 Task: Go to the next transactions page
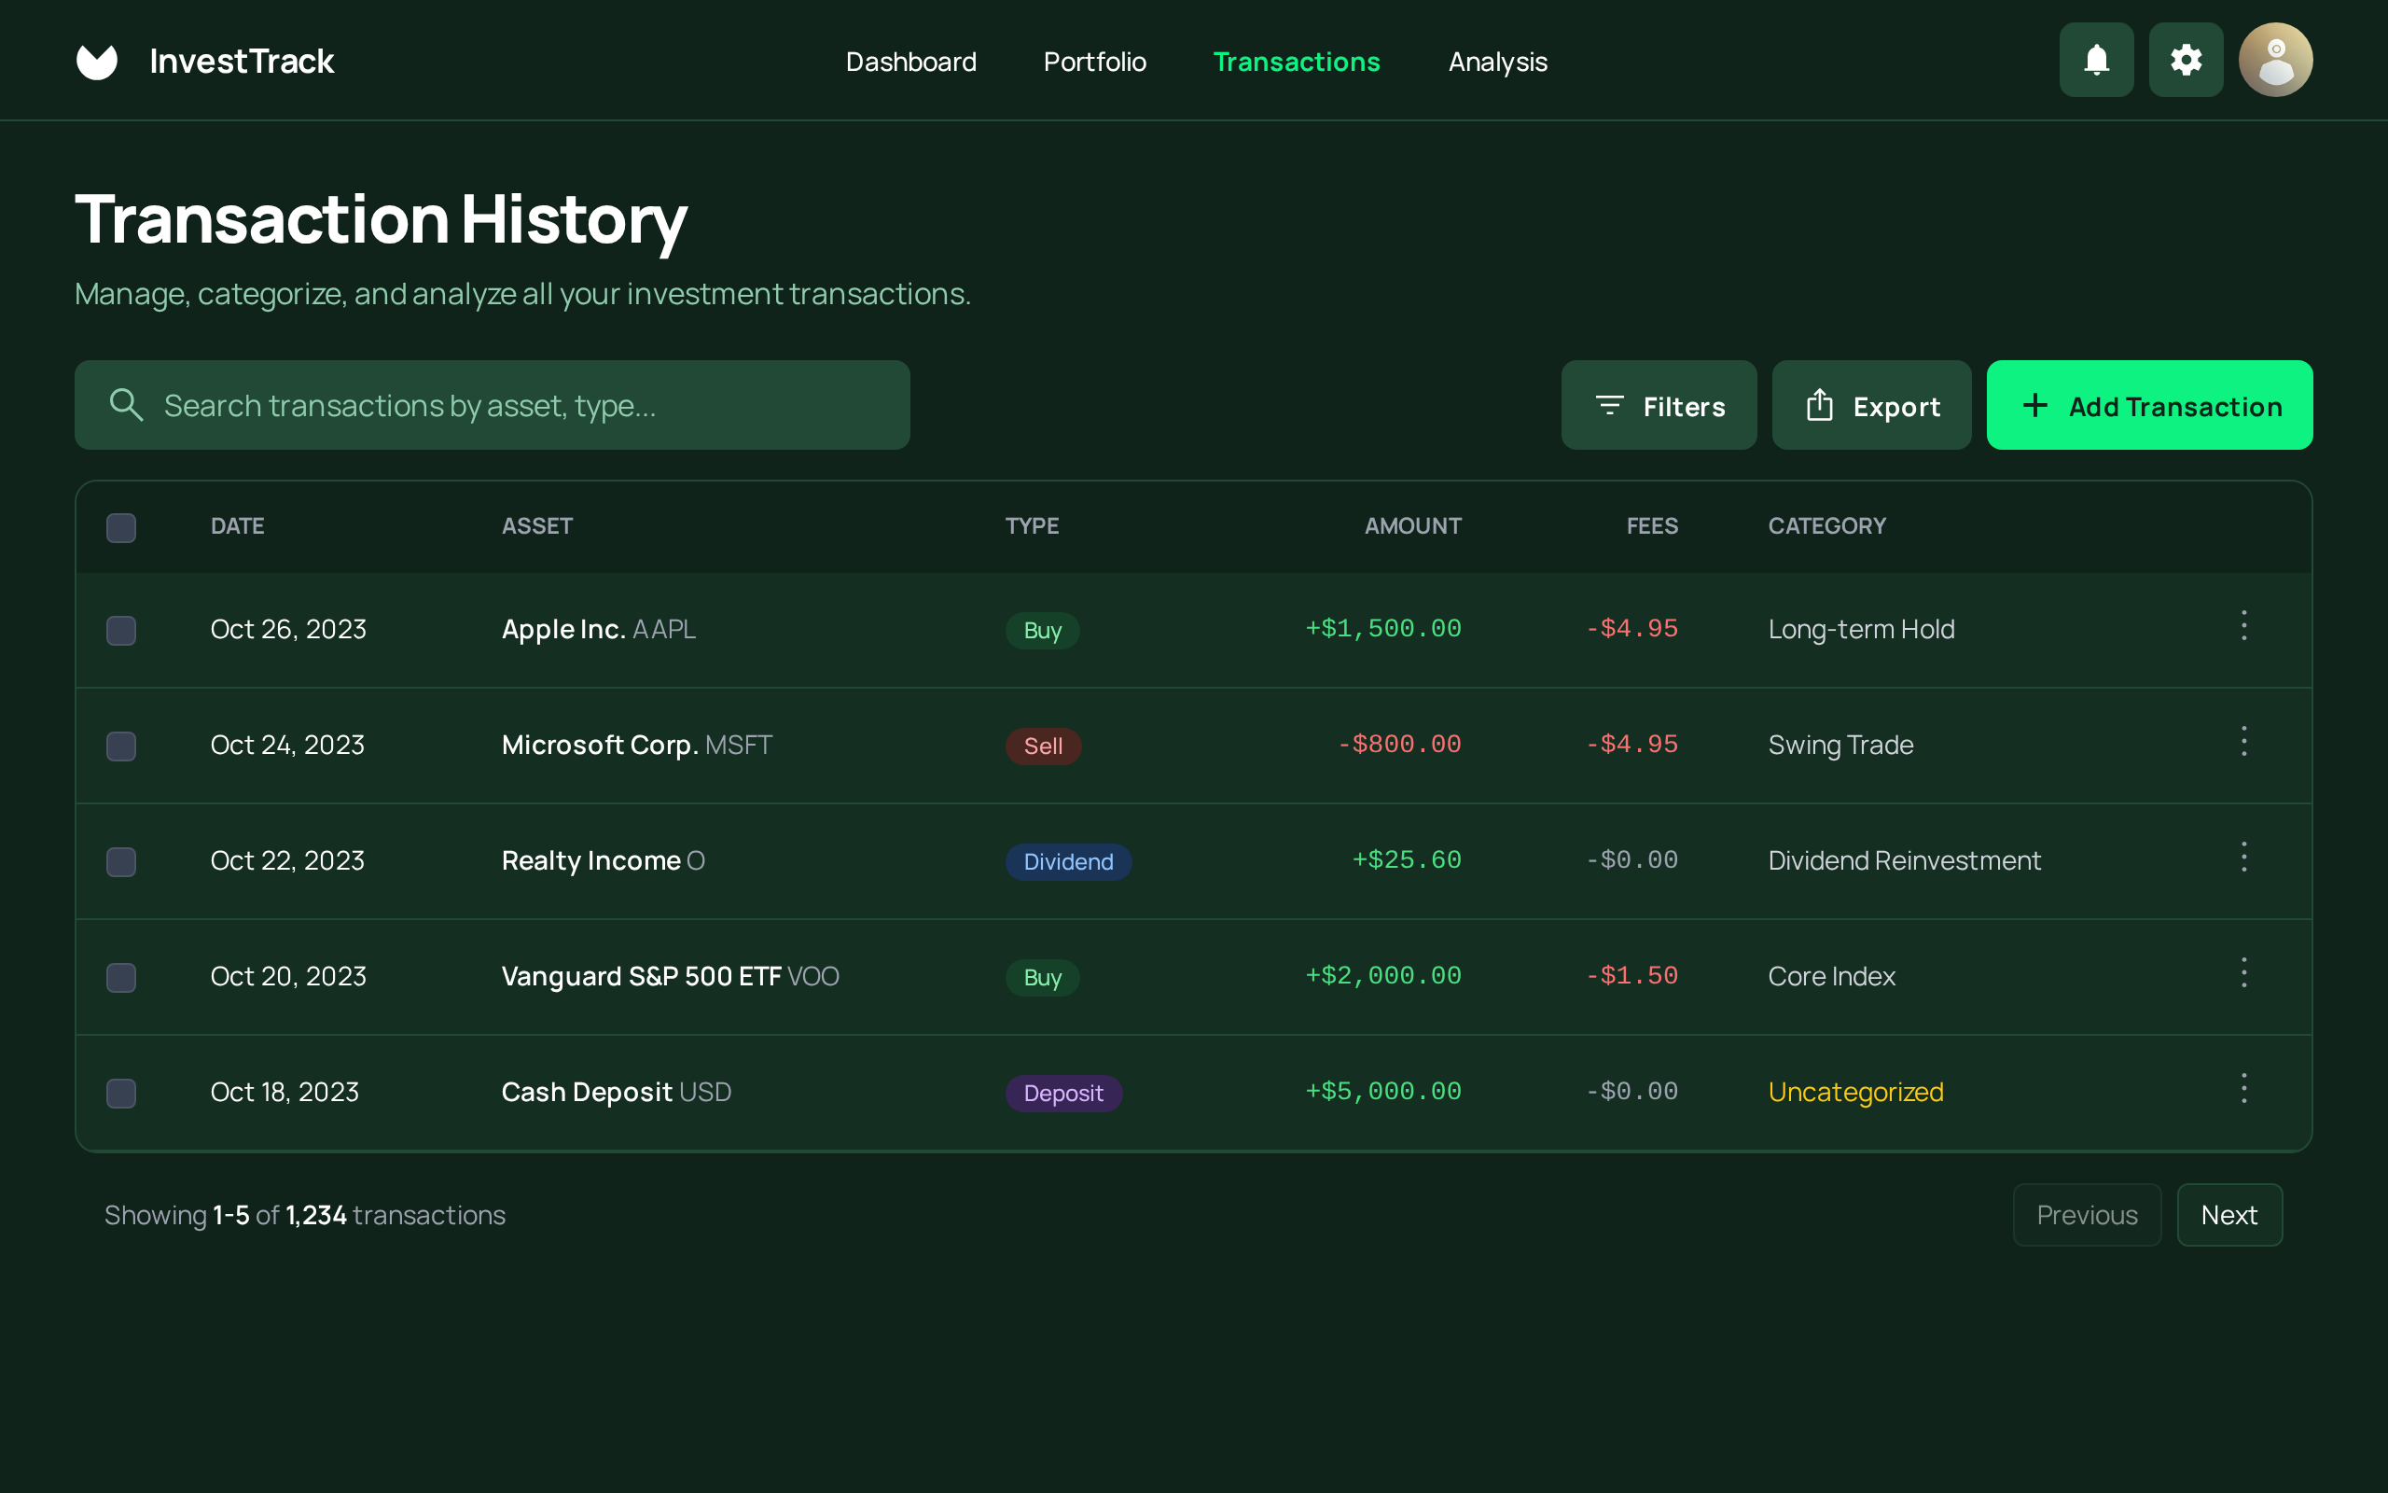[x=2229, y=1215]
